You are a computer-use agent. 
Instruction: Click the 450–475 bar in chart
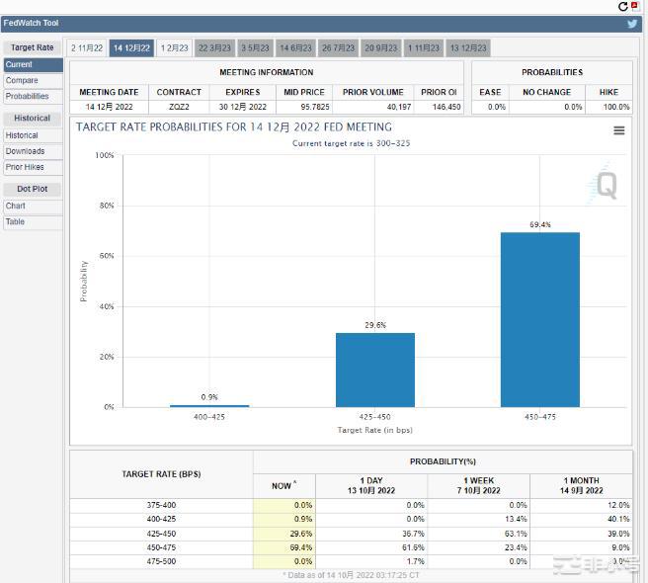tap(539, 319)
